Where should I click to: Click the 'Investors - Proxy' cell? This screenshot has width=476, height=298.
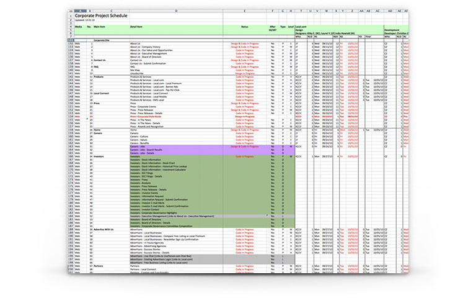click(139, 179)
